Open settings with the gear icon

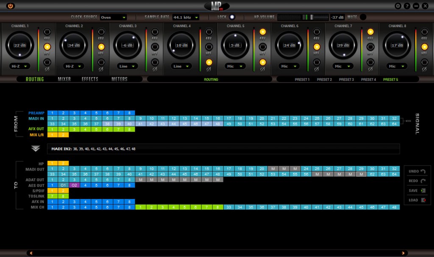(398, 6)
